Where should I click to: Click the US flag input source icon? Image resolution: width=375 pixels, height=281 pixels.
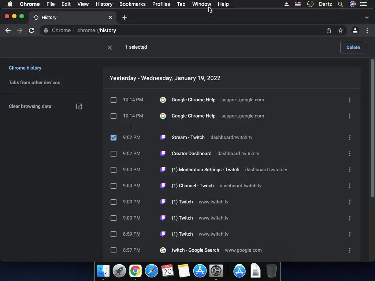[x=298, y=4]
